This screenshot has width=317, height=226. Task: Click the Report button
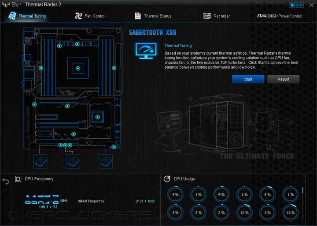[283, 79]
